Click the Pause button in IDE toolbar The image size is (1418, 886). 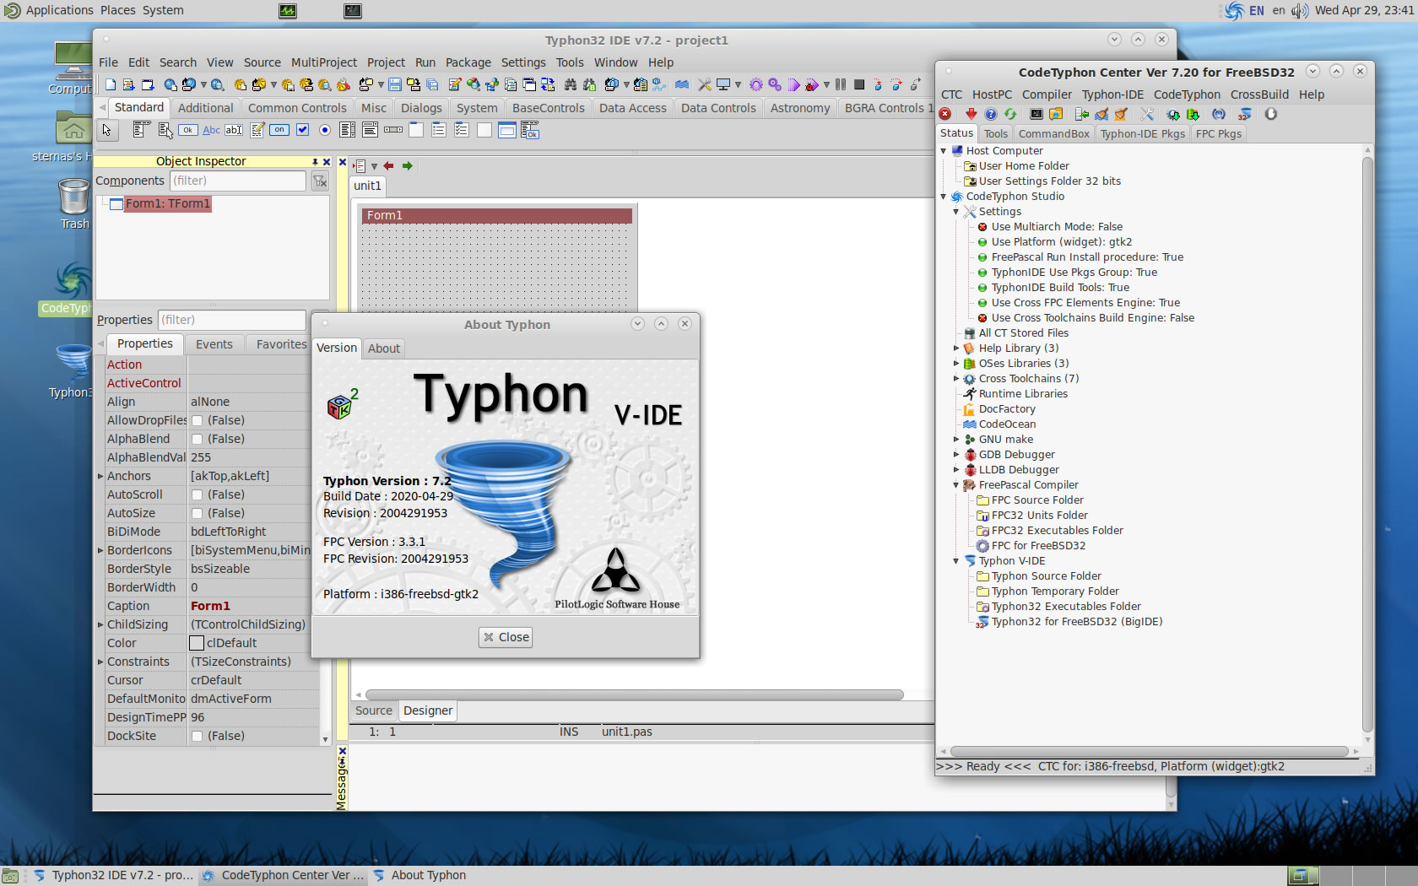click(841, 84)
